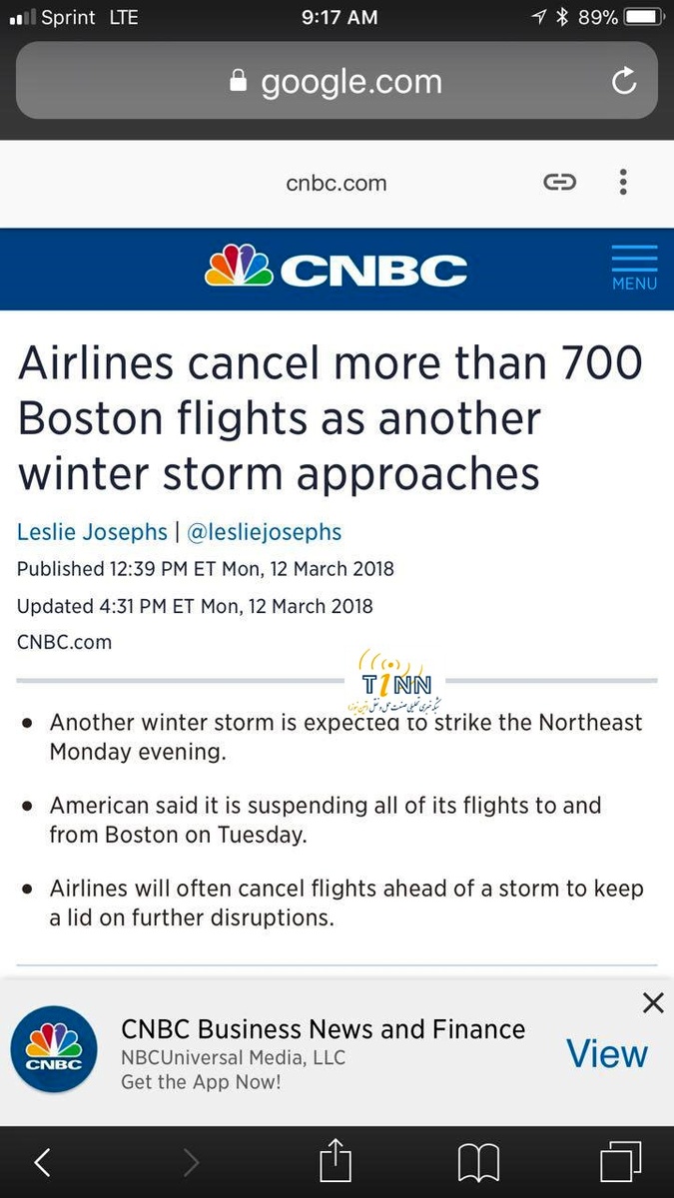Close the CNBC app banner
674x1198 pixels.
653,1003
